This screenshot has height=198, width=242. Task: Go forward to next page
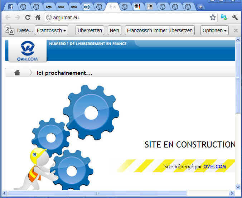click(18, 18)
